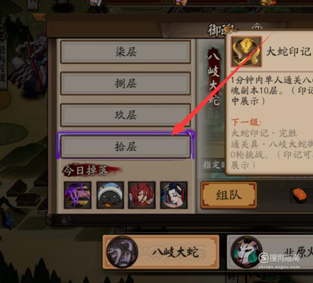Select the 柒层 floor button

pyautogui.click(x=126, y=52)
